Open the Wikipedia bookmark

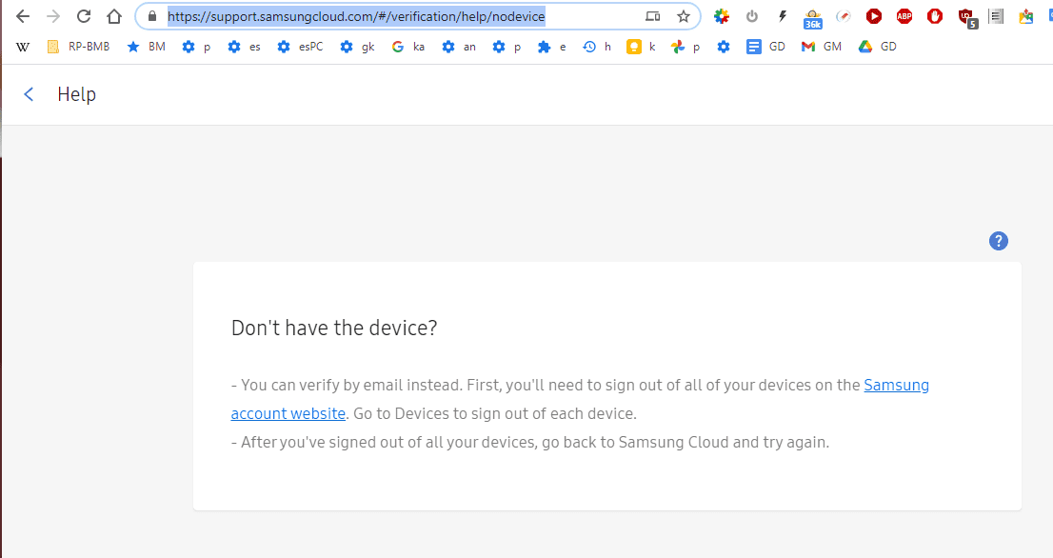click(x=24, y=47)
